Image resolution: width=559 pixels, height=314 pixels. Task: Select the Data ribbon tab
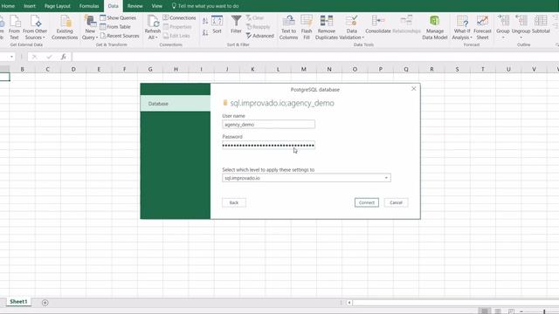click(113, 6)
